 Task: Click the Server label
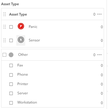(23, 93)
